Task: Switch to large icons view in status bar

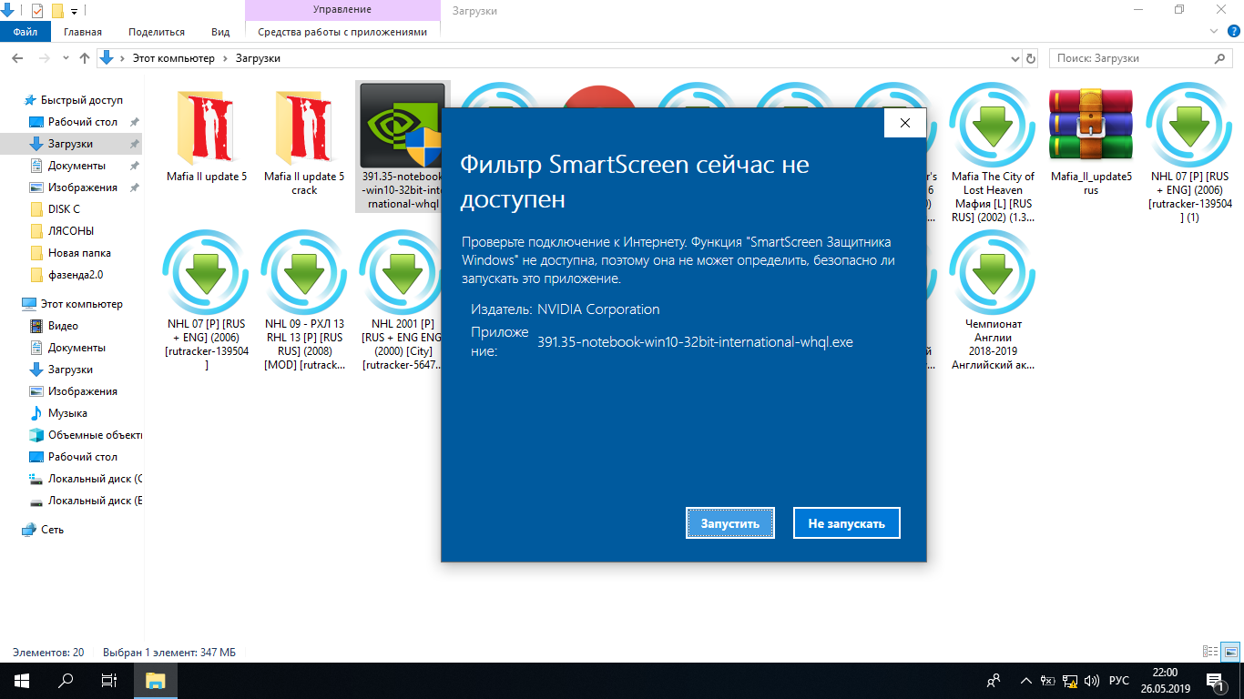Action: click(1230, 652)
